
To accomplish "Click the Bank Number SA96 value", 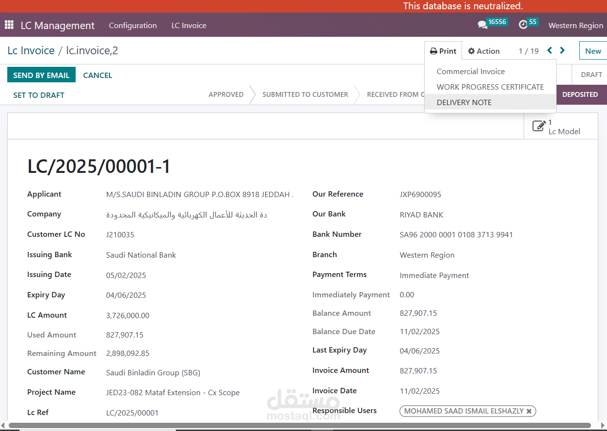I will click(456, 234).
